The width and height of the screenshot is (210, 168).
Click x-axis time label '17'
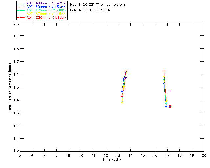(x=167, y=155)
